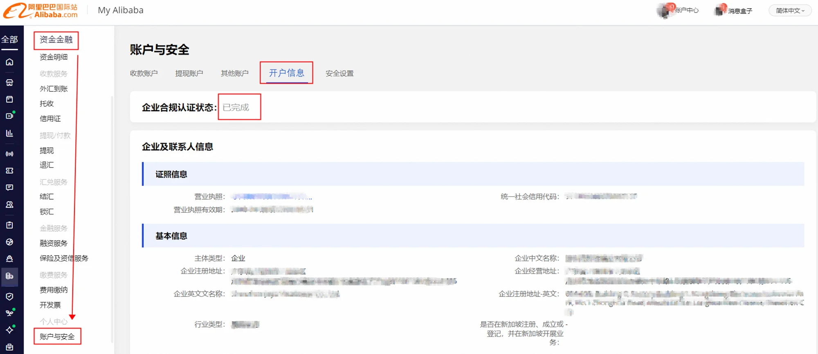Click the coins finance icon in the sidebar

[9, 276]
